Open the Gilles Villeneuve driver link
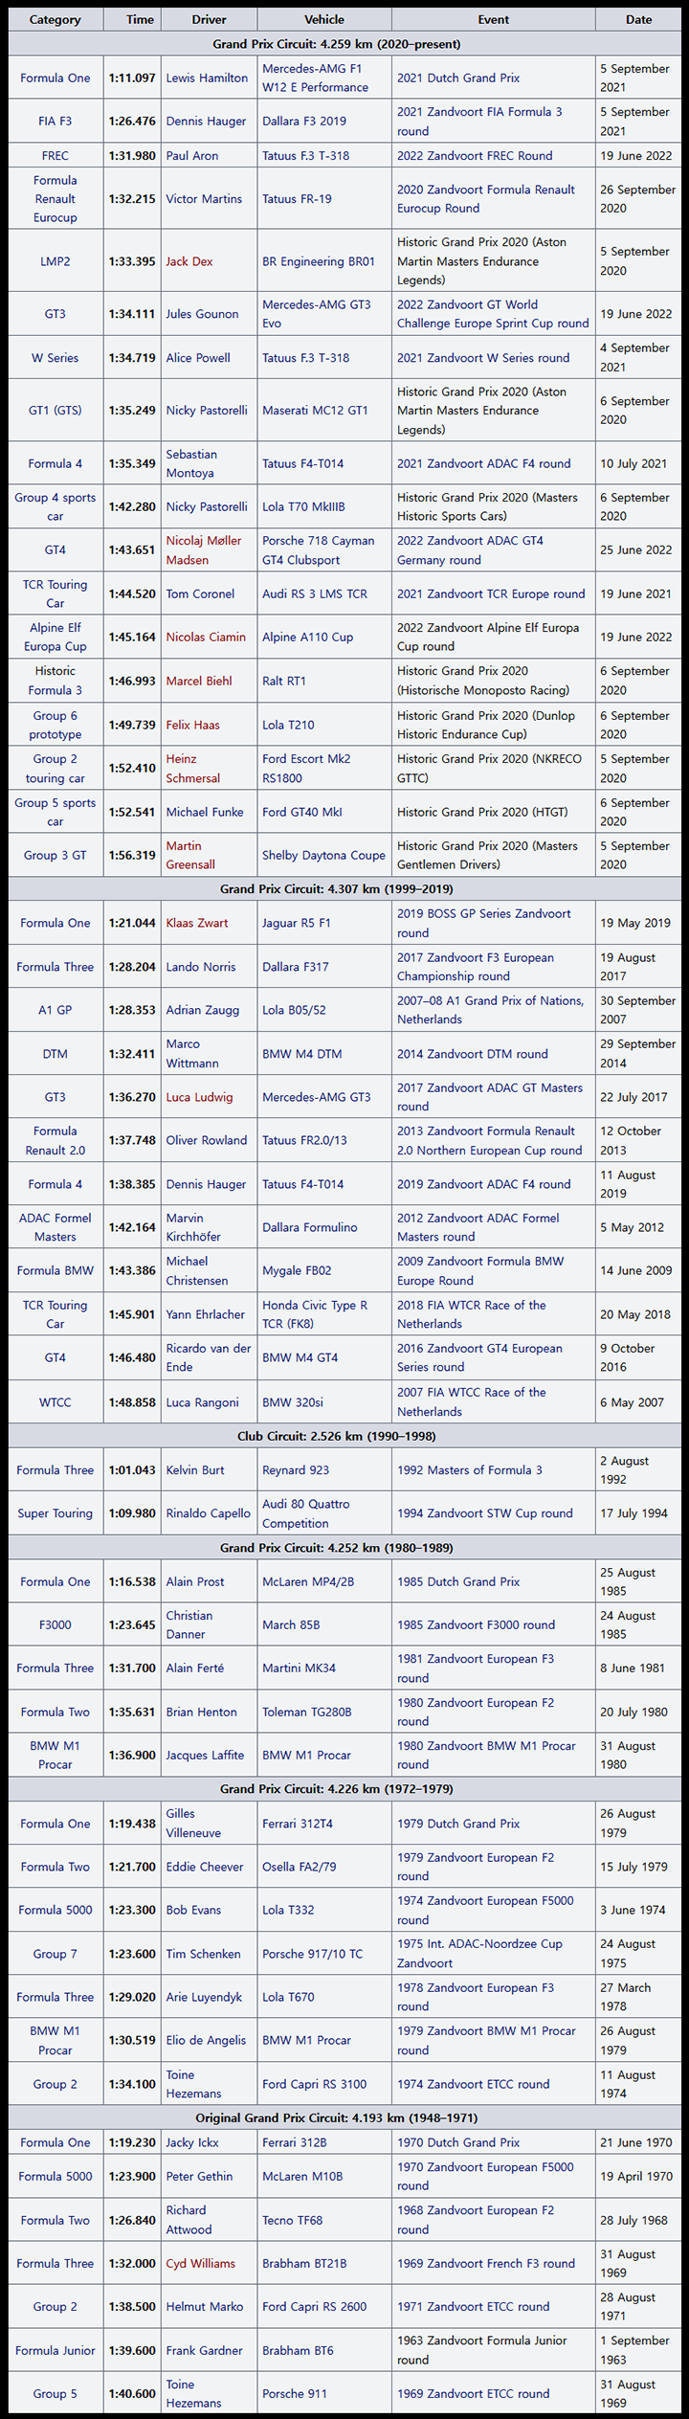This screenshot has height=2419, width=689. (x=193, y=1824)
